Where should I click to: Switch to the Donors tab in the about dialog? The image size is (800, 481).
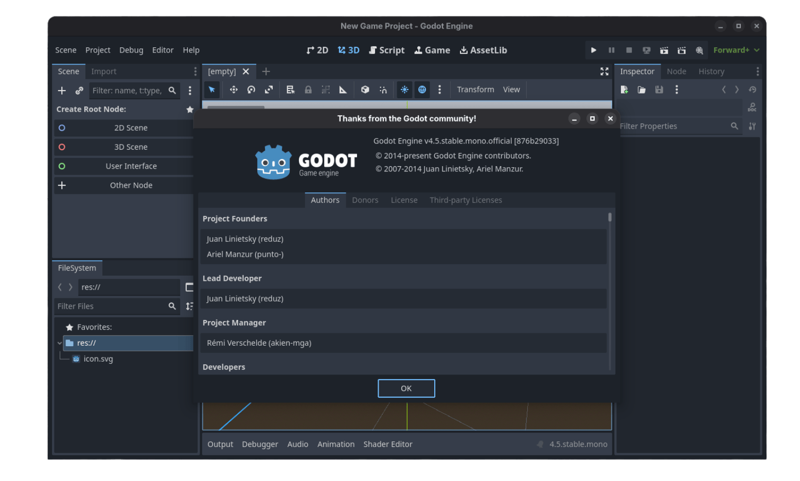[x=365, y=200]
